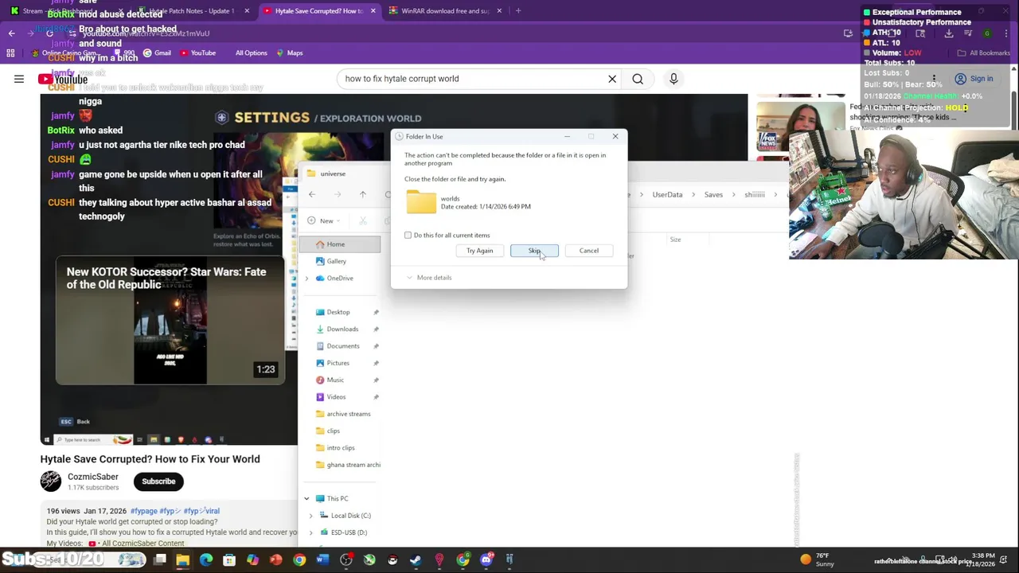Open File Explorer from taskbar
Viewport: 1019px width, 573px height.
point(183,560)
